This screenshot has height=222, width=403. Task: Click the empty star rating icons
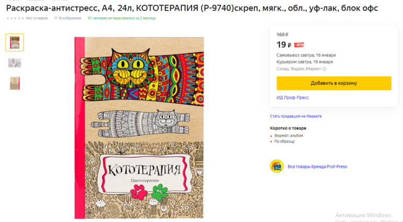click(x=15, y=18)
